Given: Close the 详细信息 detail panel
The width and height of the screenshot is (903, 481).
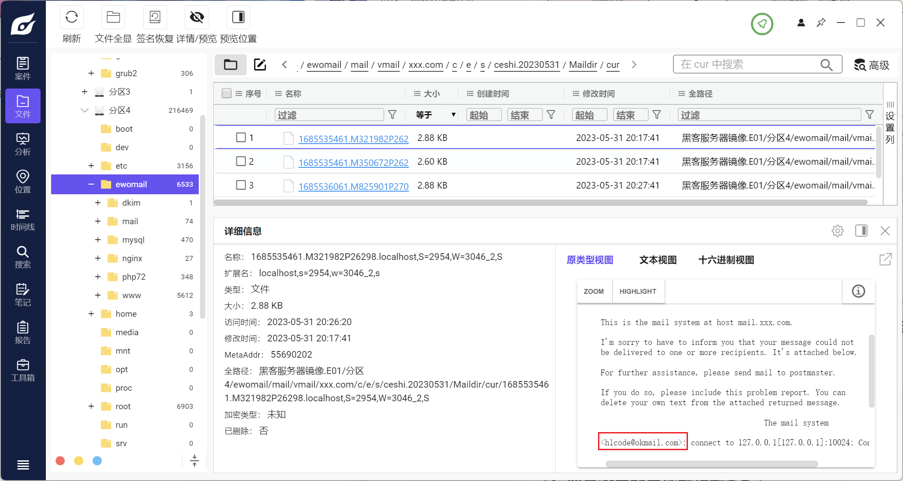Looking at the screenshot, I should [x=885, y=231].
